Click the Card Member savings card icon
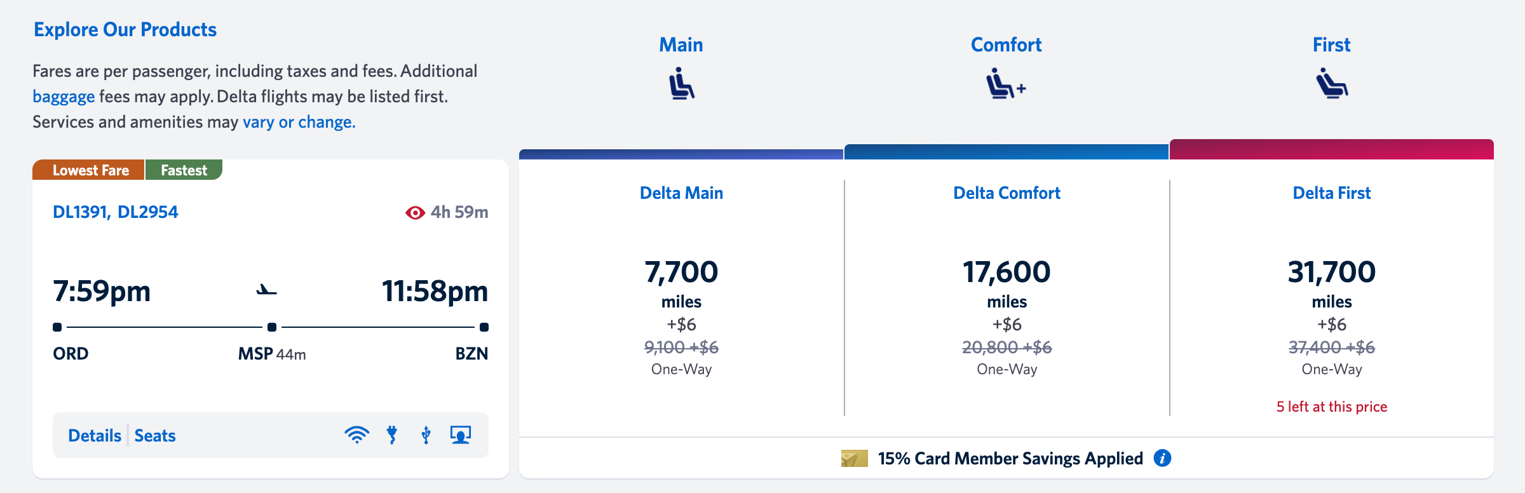Image resolution: width=1525 pixels, height=493 pixels. [x=853, y=457]
